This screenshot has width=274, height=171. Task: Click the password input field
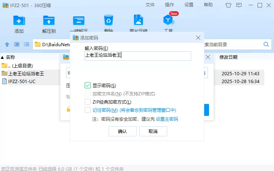coord(137,56)
